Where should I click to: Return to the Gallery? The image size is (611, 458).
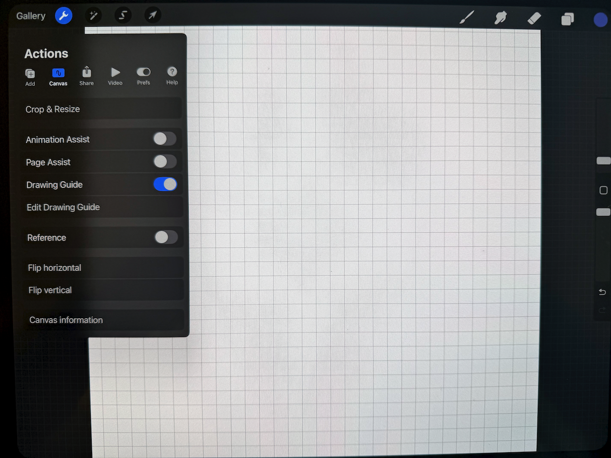coord(31,16)
